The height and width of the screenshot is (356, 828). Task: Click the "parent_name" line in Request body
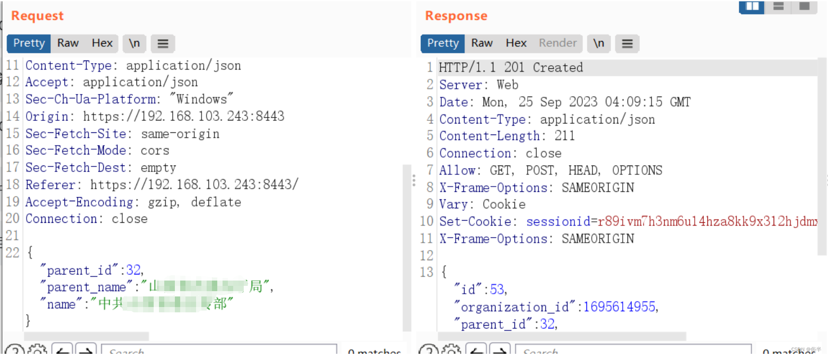click(x=157, y=287)
